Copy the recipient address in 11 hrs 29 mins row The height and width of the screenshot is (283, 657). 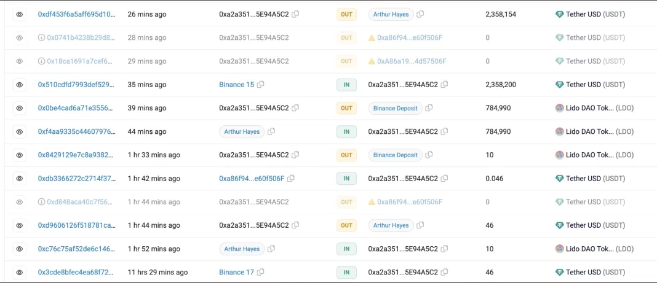click(x=445, y=272)
